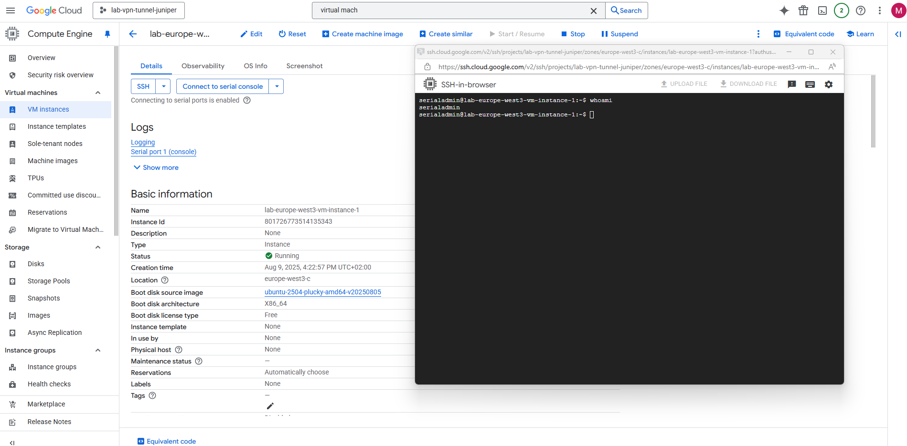
Task: Click Create machine image
Action: click(x=363, y=34)
